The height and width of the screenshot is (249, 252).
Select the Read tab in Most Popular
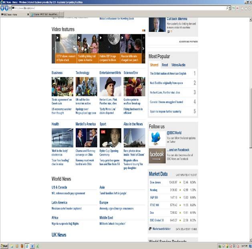click(165, 65)
